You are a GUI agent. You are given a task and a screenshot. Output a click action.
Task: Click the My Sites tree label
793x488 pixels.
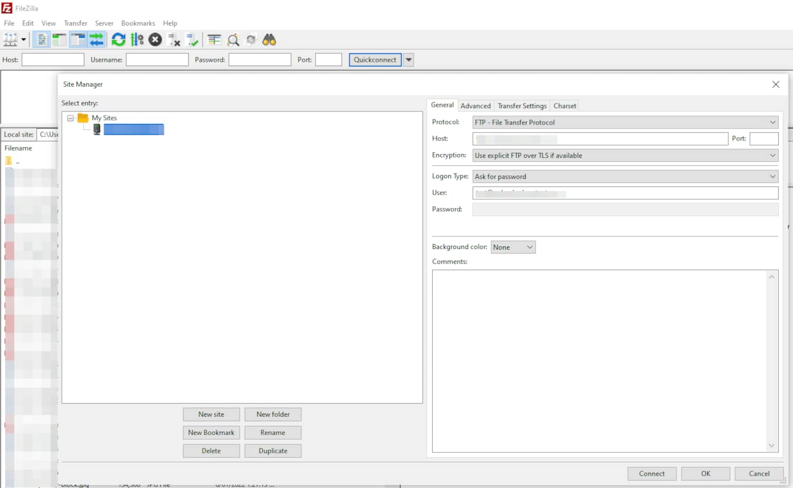pyautogui.click(x=104, y=118)
